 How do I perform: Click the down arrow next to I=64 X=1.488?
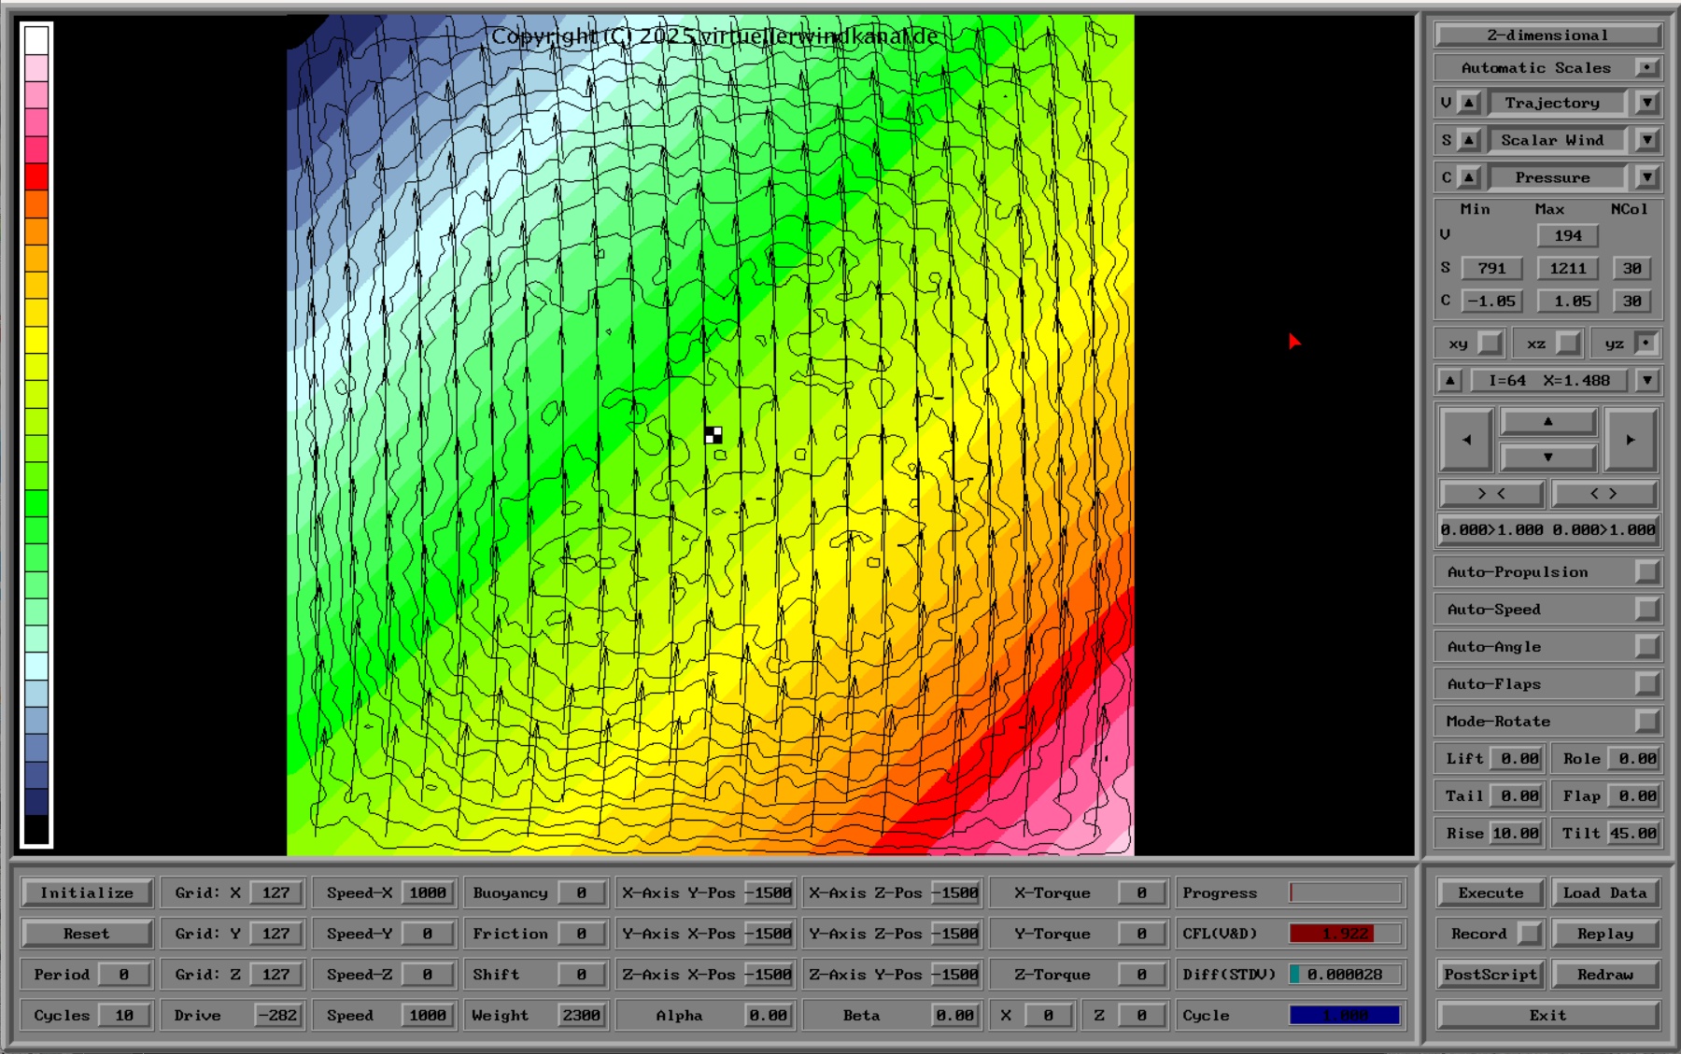click(x=1647, y=381)
